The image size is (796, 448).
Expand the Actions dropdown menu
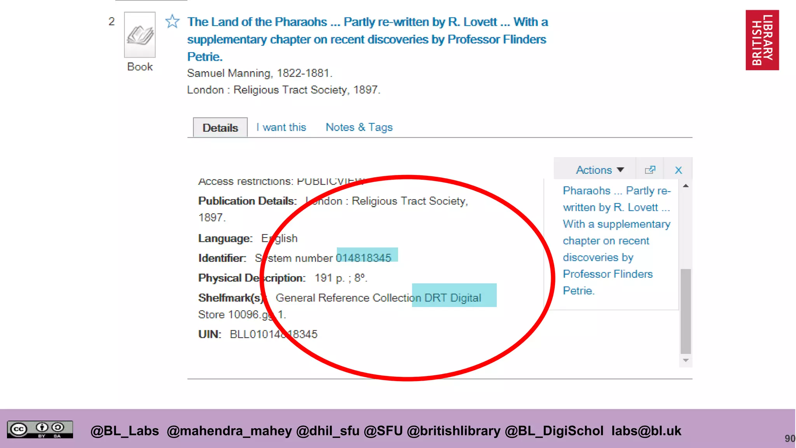pos(600,170)
